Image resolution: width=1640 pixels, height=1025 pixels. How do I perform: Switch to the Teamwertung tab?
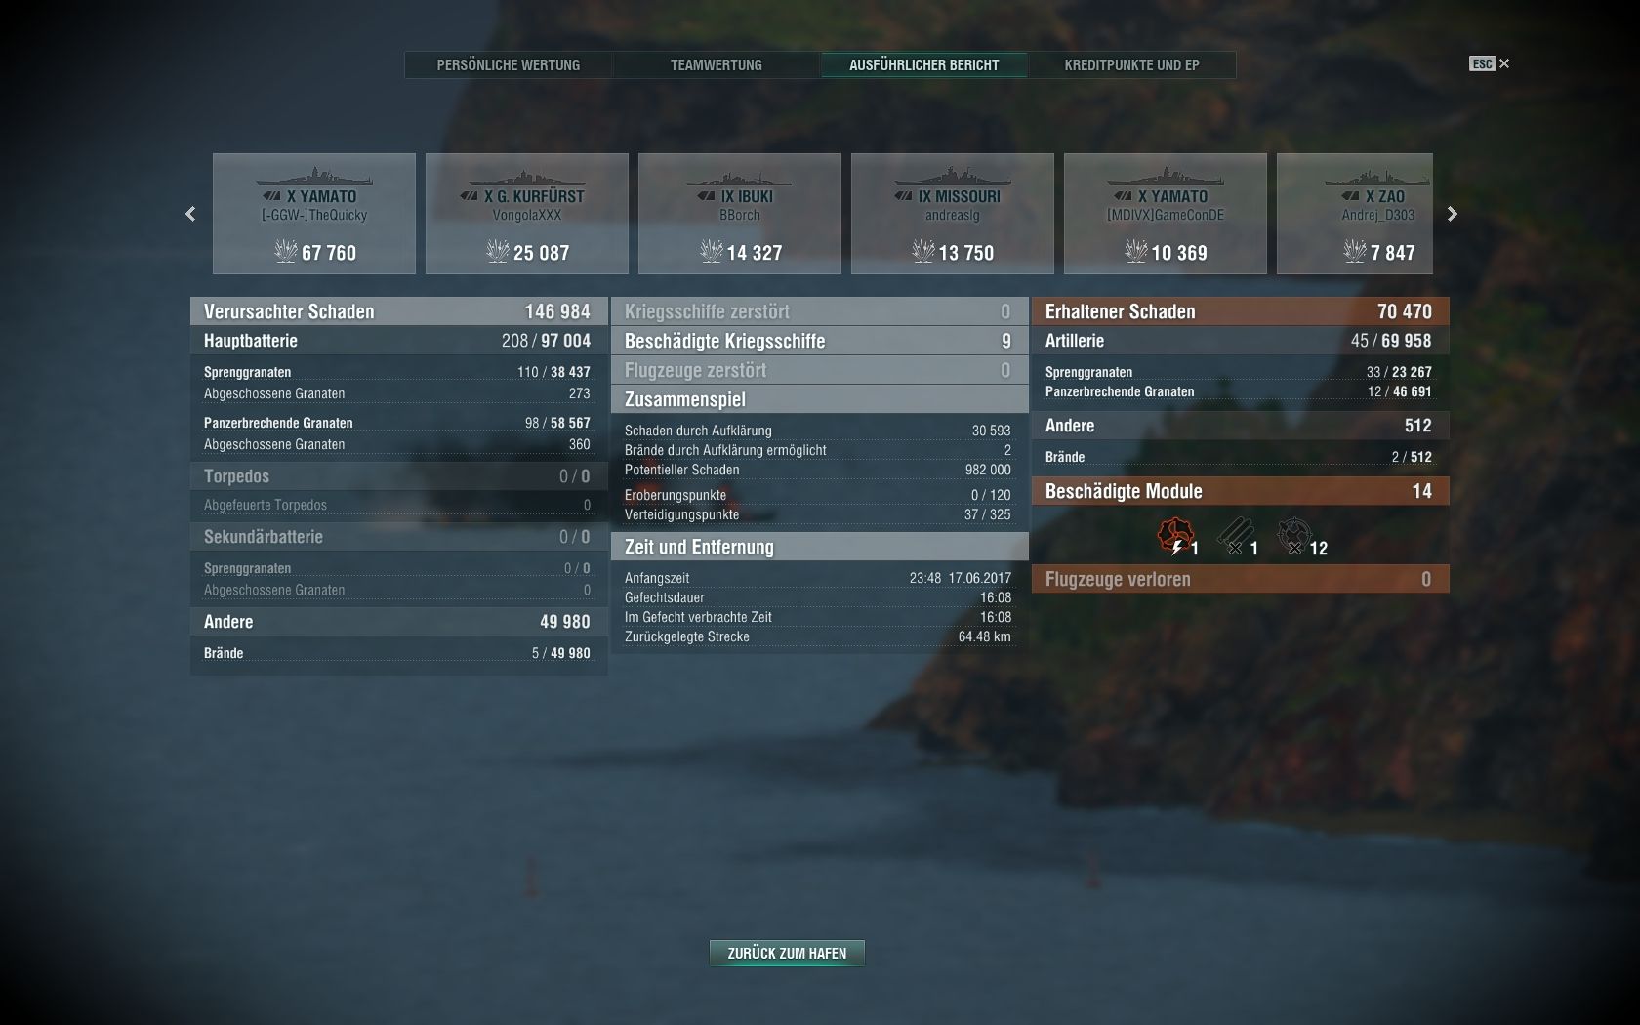pos(717,65)
